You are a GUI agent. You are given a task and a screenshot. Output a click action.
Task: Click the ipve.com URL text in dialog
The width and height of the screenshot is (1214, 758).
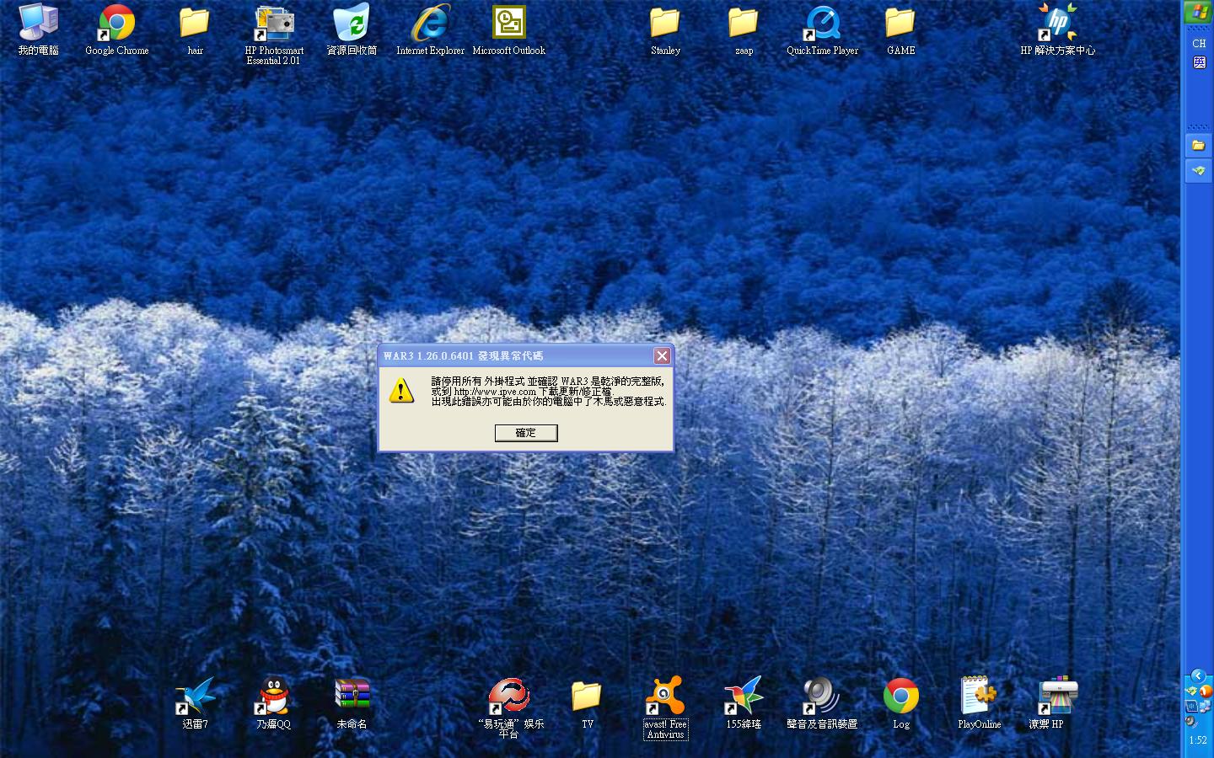(495, 392)
